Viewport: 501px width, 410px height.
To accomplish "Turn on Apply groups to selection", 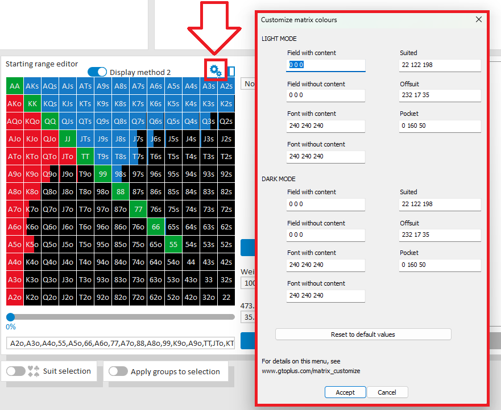I will coord(118,371).
